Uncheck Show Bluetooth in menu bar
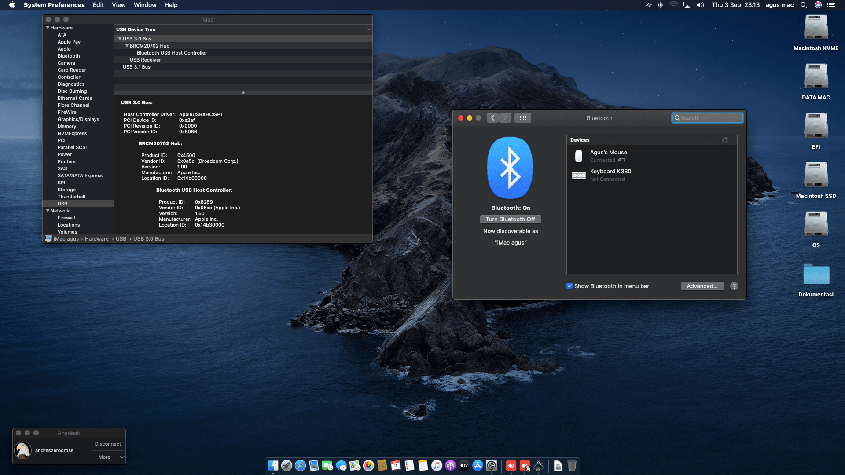The image size is (845, 475). click(x=569, y=286)
